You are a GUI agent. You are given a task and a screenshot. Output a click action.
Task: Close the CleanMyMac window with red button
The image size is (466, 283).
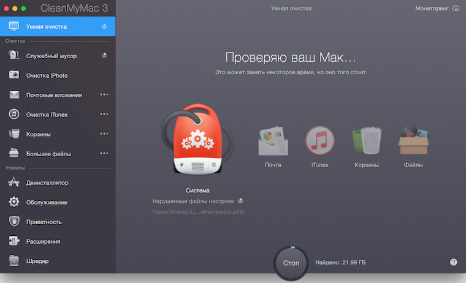[x=6, y=9]
